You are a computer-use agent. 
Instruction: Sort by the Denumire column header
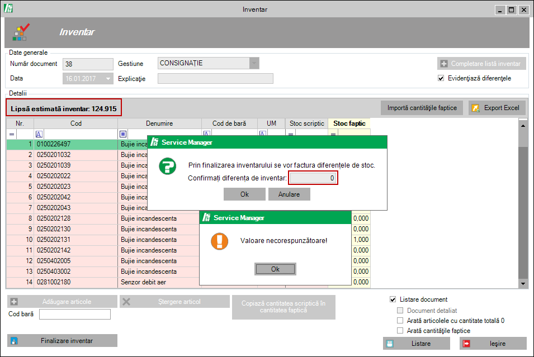coord(159,123)
